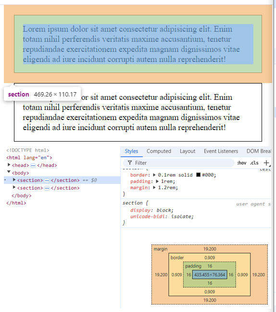The width and height of the screenshot is (276, 312).
Task: Click the margin value 1.2rem
Action: [167, 188]
